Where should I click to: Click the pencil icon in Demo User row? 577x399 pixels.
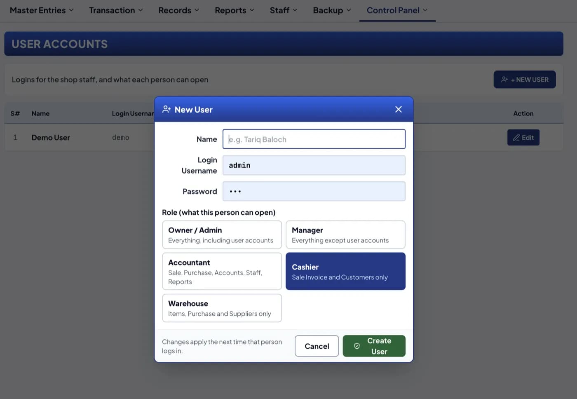coord(516,138)
